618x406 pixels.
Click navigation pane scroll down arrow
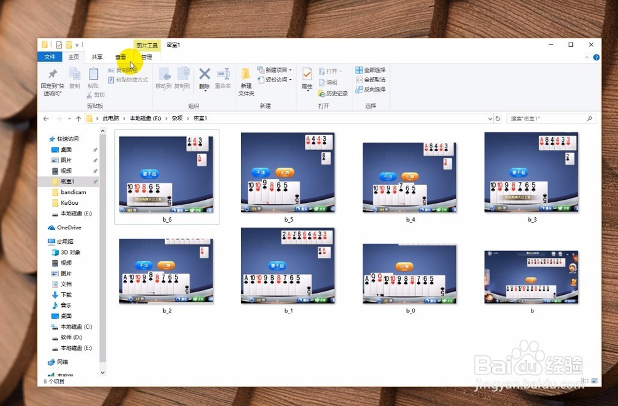click(103, 373)
